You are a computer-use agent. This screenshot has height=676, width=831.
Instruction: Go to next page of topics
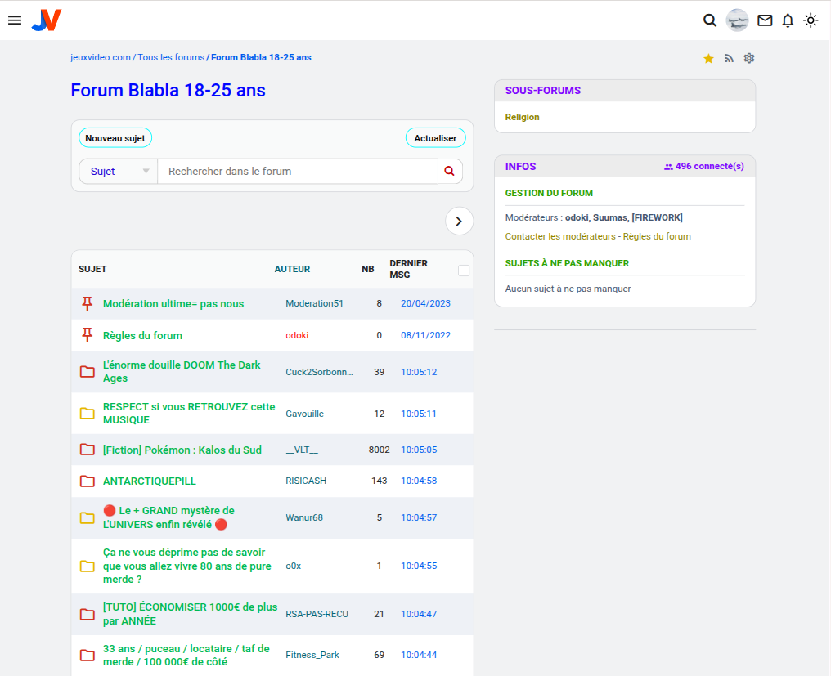pos(459,221)
